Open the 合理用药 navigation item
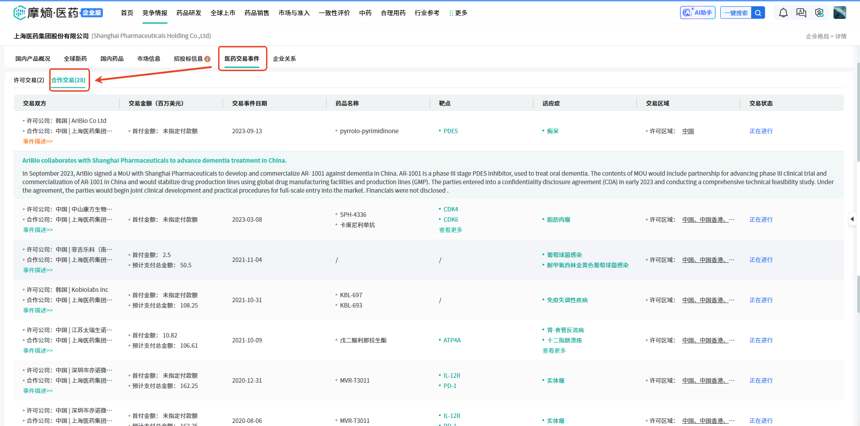This screenshot has width=860, height=426. point(393,13)
